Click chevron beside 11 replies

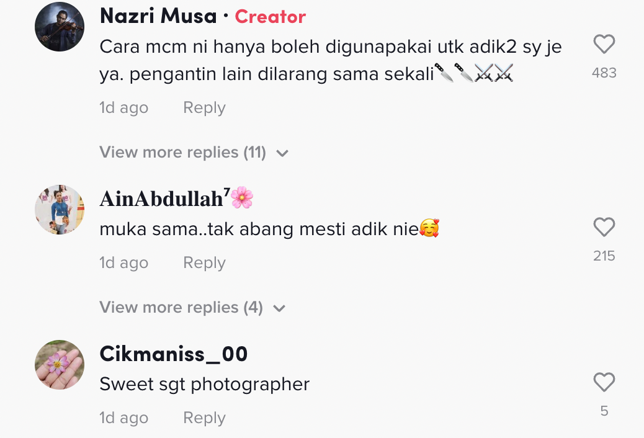282,153
